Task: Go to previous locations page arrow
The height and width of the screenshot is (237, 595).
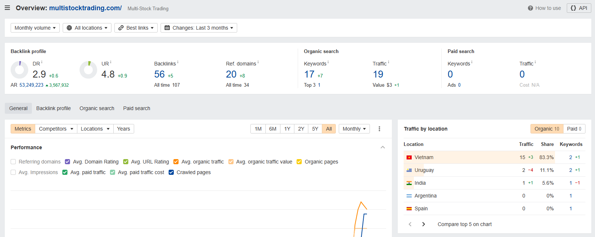Action: pos(410,224)
